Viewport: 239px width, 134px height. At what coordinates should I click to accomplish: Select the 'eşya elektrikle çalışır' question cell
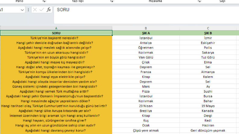[x=56, y=77]
